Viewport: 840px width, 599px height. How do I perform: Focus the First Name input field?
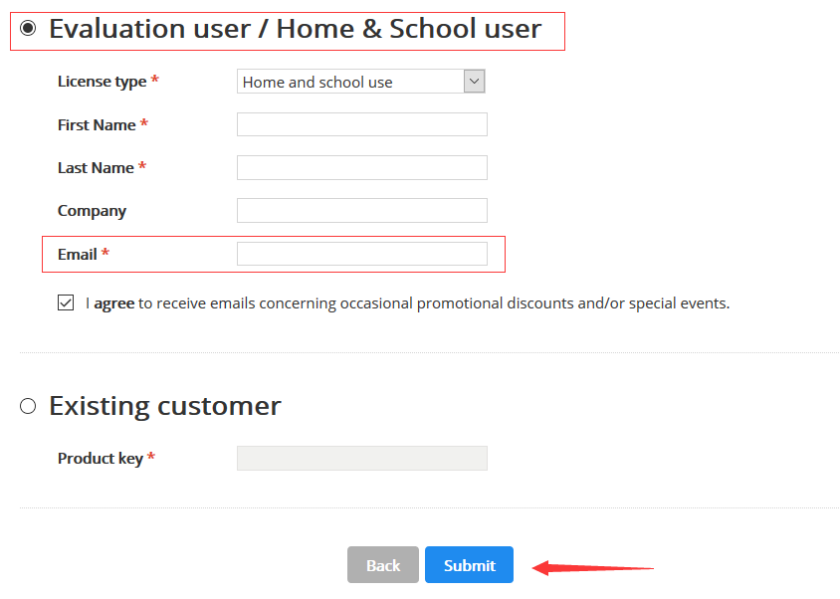(x=362, y=124)
